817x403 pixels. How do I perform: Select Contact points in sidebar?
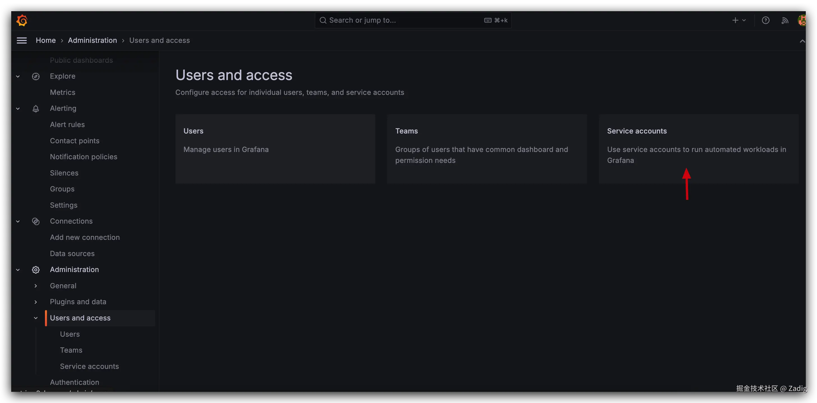click(x=75, y=140)
